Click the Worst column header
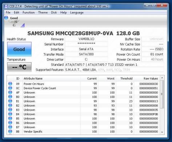The height and width of the screenshot is (142, 172). pos(107,79)
